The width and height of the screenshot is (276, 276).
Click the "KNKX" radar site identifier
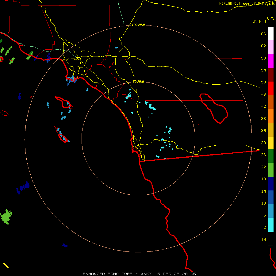pos(147,274)
